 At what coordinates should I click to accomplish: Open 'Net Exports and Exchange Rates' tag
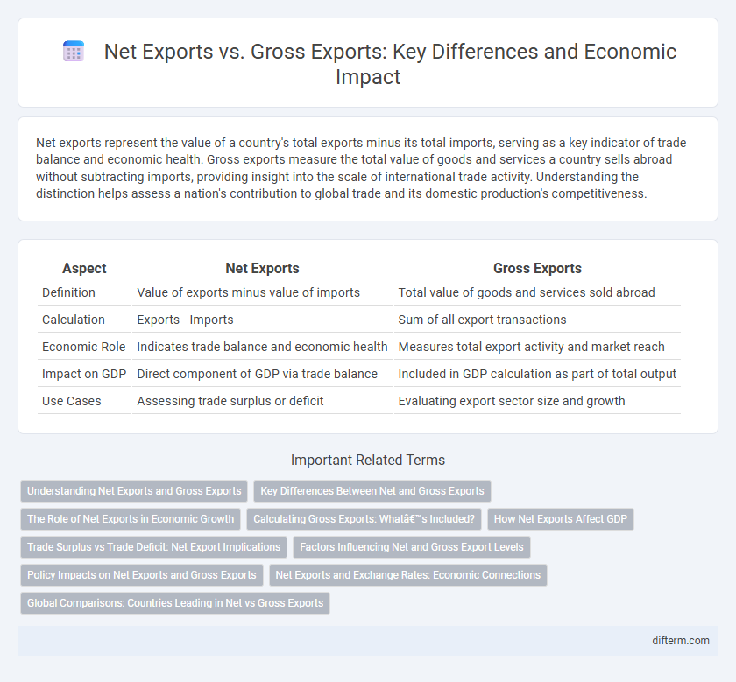(x=408, y=575)
